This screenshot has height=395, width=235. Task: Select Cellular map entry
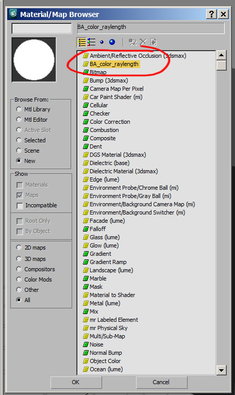click(x=99, y=105)
